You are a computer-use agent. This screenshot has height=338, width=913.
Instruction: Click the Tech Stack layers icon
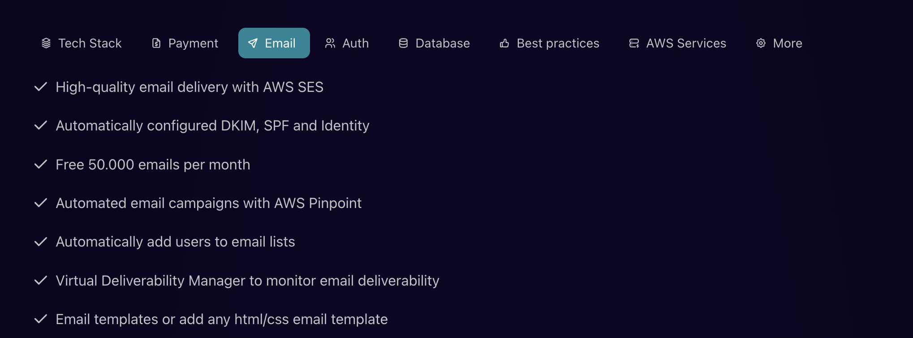pos(46,43)
